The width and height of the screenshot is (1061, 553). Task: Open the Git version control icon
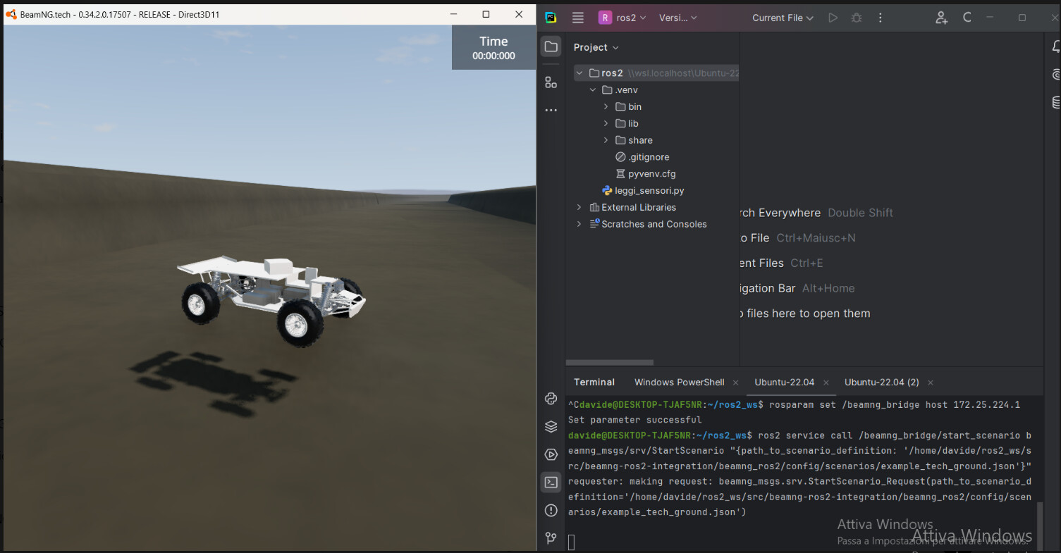[x=551, y=538]
